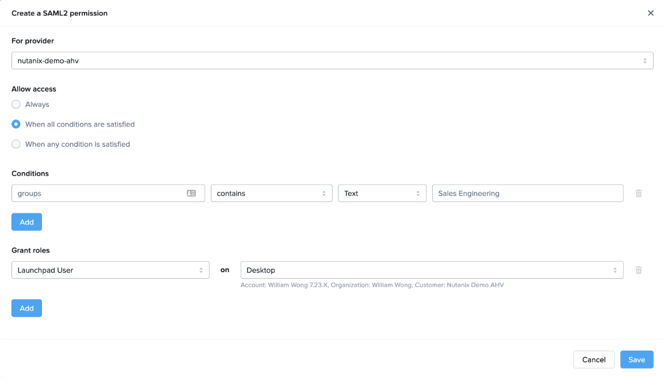Click the 'Create a SAML2 permission' title
The height and width of the screenshot is (379, 664).
tap(60, 13)
